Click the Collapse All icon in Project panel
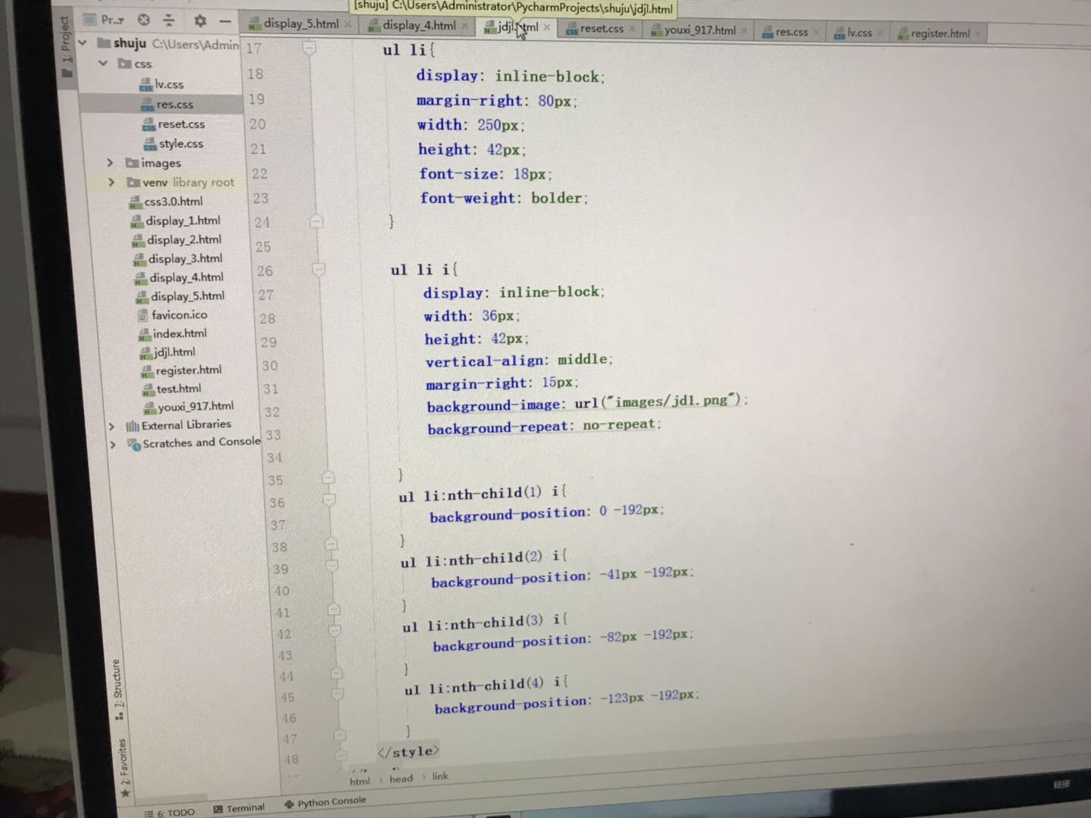1091x818 pixels. pyautogui.click(x=169, y=20)
